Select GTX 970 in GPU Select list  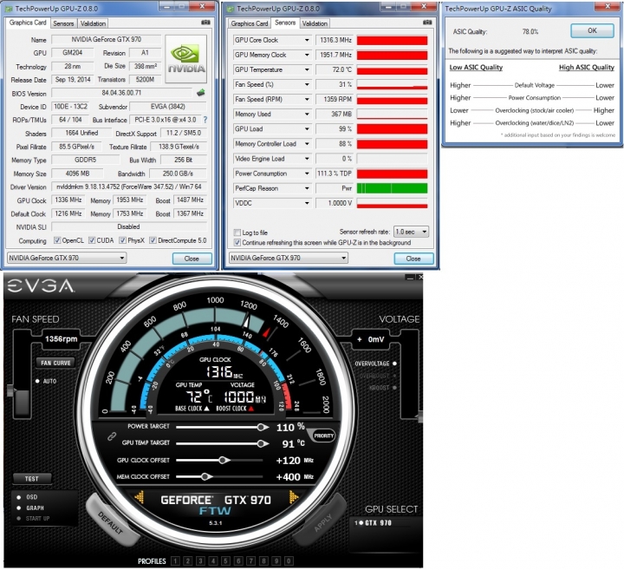point(374,522)
